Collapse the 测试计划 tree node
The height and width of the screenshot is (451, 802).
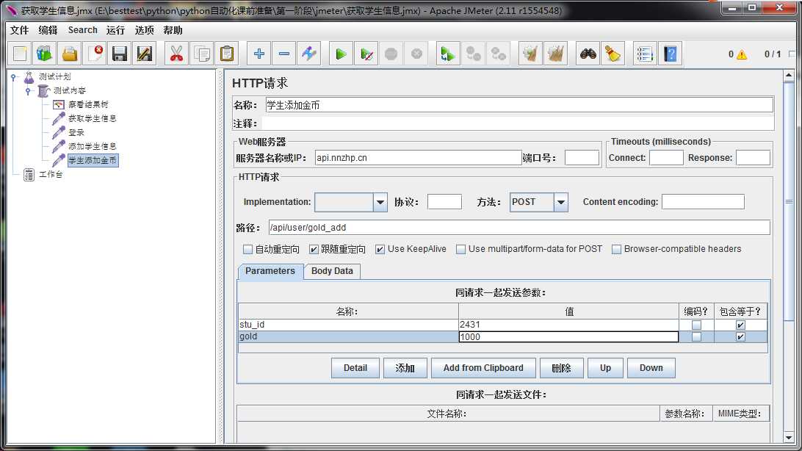(14, 76)
